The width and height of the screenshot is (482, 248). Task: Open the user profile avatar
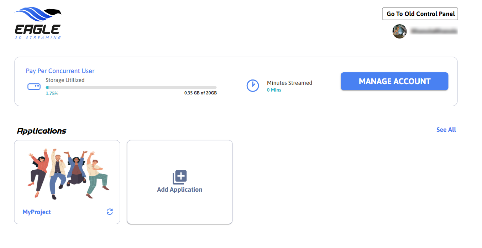coord(399,31)
